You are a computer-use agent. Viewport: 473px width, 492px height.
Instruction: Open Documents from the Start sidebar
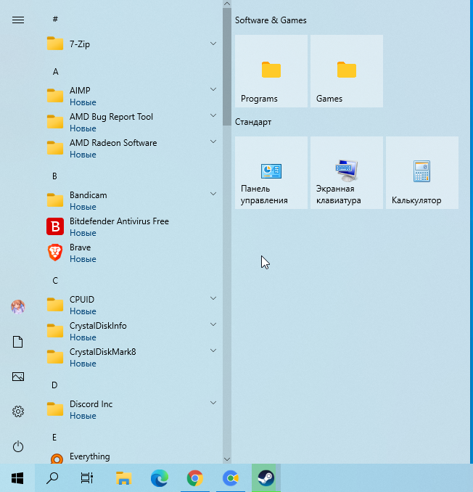coord(18,342)
